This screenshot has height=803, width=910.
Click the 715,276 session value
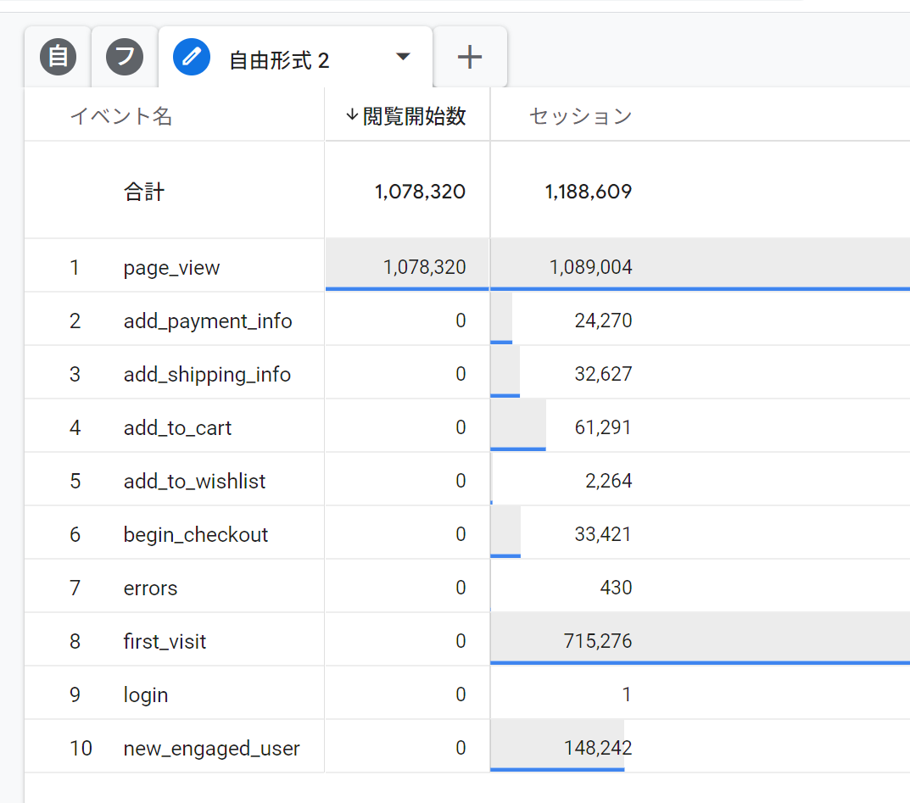click(x=598, y=640)
